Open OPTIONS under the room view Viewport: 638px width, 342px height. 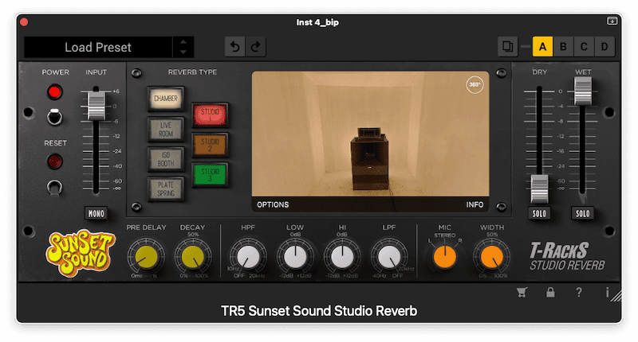[273, 205]
